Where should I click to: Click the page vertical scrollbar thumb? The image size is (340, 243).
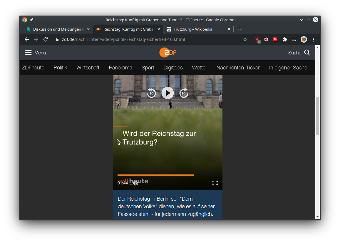tap(317, 116)
